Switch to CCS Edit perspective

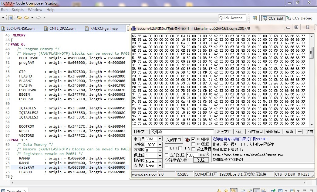273,18
